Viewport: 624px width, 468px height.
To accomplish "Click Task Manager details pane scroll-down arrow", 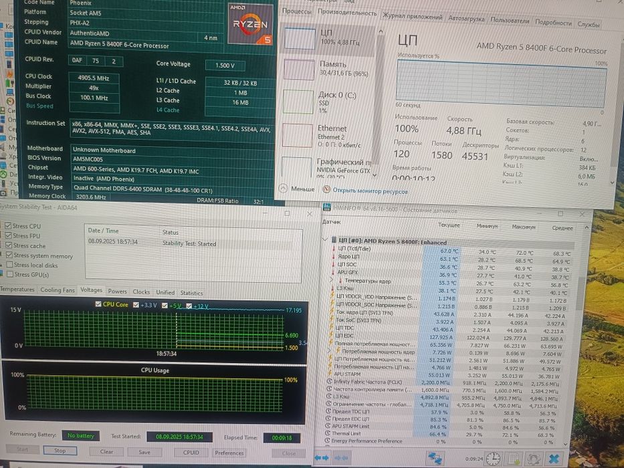I will 612,183.
